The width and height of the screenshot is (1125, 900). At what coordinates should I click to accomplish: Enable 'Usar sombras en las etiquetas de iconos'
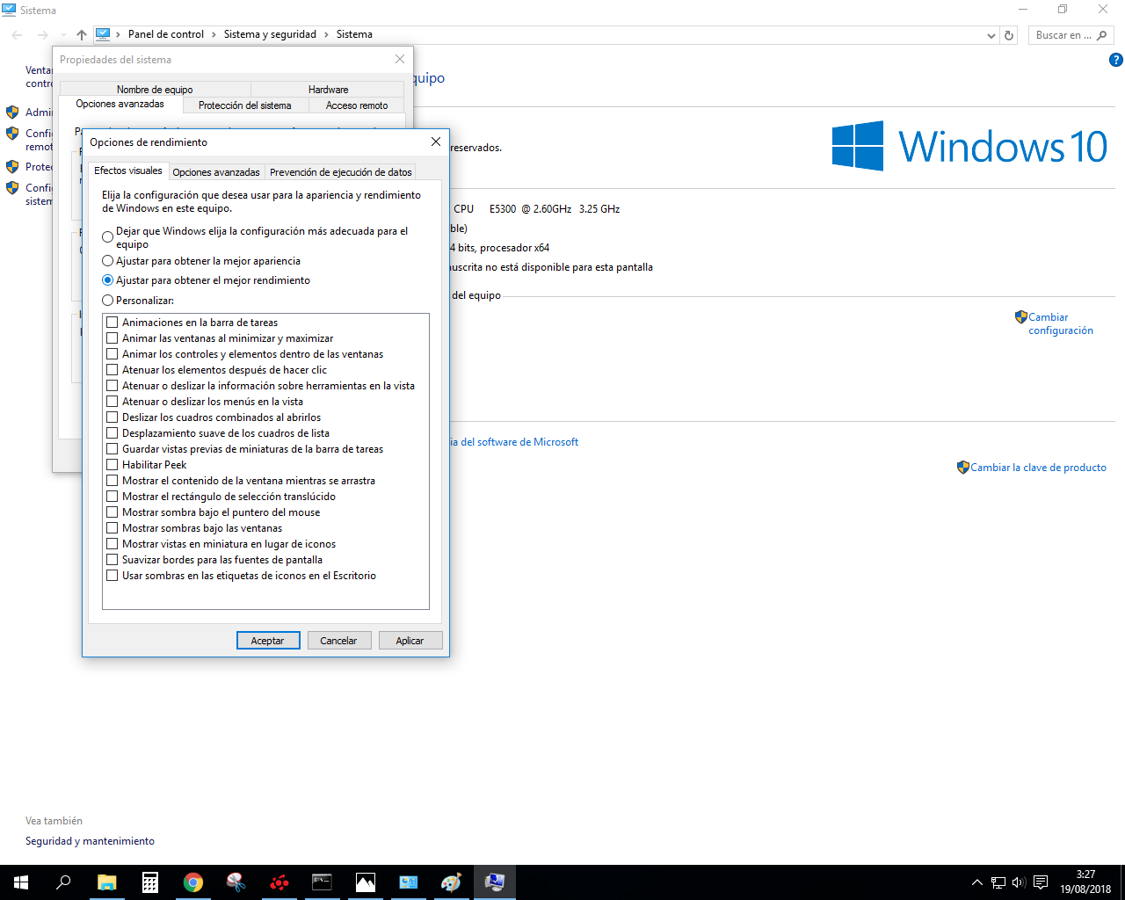112,576
